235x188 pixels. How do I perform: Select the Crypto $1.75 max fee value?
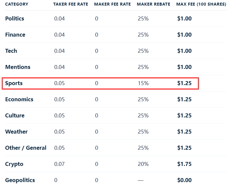tap(184, 164)
